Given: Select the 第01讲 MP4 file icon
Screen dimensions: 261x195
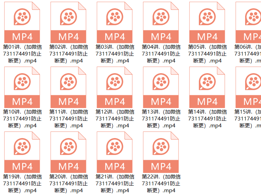Looking at the screenshot, I should pyautogui.click(x=22, y=22).
